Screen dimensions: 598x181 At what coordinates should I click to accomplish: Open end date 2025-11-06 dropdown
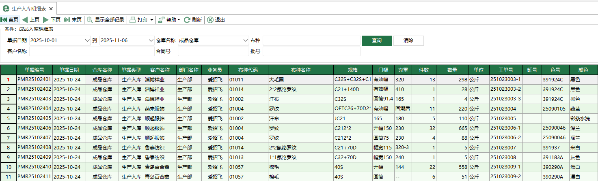click(x=151, y=40)
